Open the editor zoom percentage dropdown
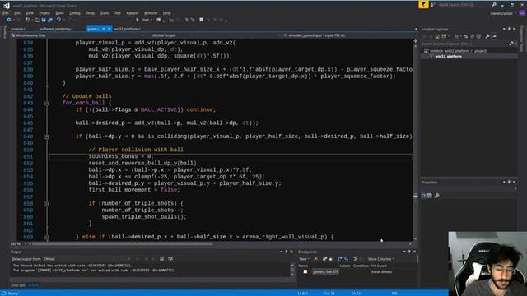527x296 pixels. 18,244
